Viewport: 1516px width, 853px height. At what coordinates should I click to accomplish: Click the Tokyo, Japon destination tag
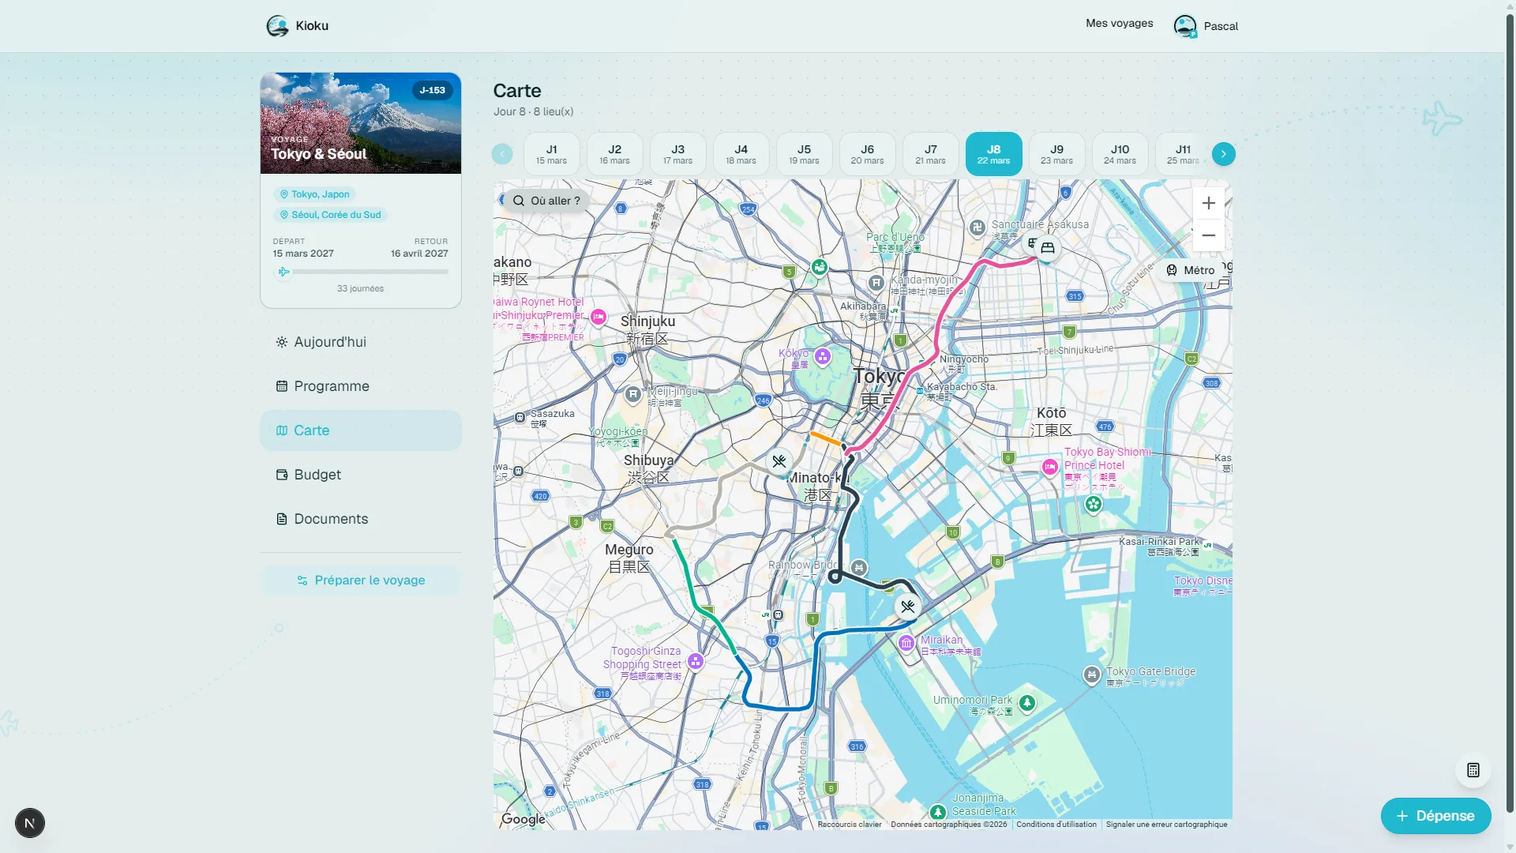pyautogui.click(x=314, y=194)
